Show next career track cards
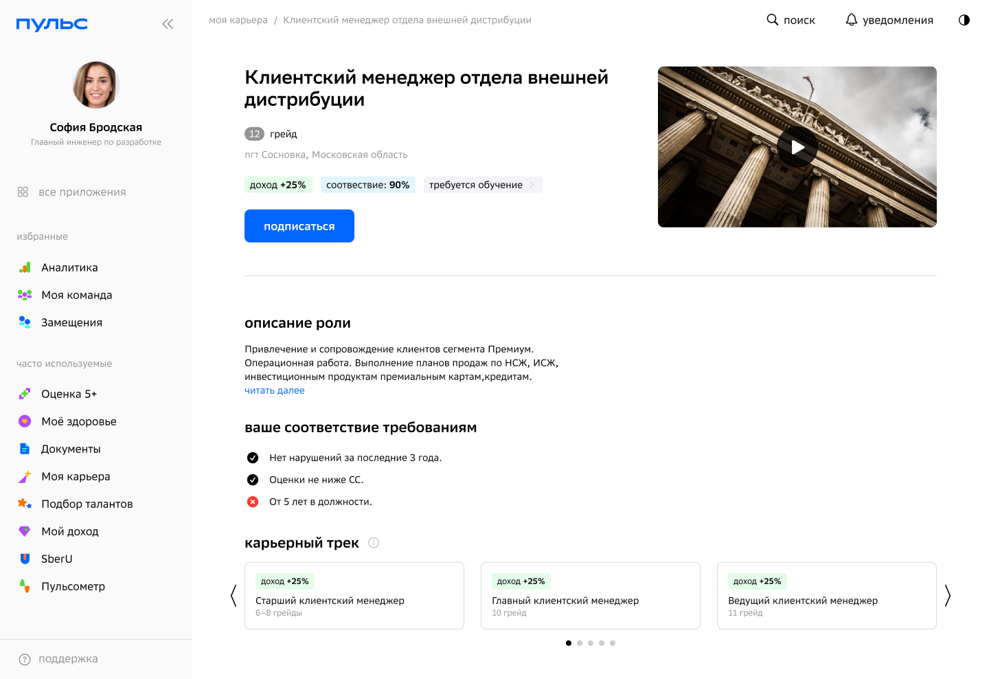This screenshot has width=989, height=679. [x=948, y=596]
